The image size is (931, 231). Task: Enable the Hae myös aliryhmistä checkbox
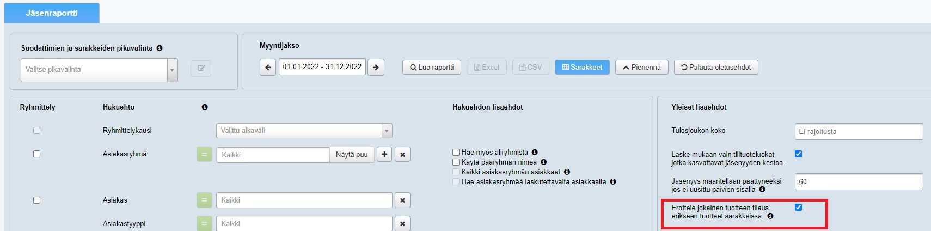(x=456, y=153)
